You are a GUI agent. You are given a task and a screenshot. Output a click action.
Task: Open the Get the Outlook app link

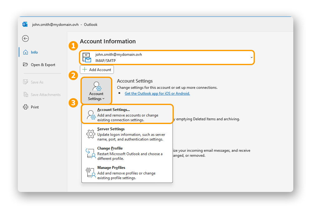(157, 93)
